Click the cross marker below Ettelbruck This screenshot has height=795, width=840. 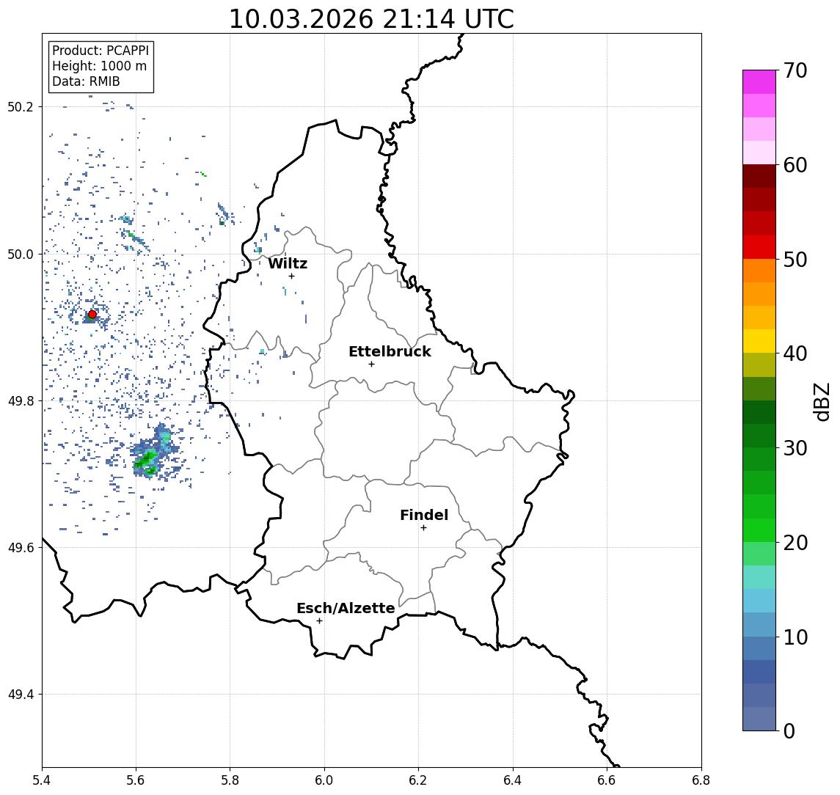click(371, 364)
